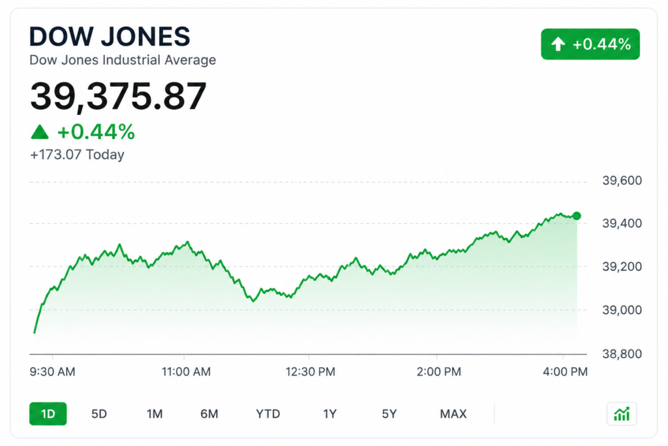View the 1Y time range
668x446 pixels.
pyautogui.click(x=329, y=413)
